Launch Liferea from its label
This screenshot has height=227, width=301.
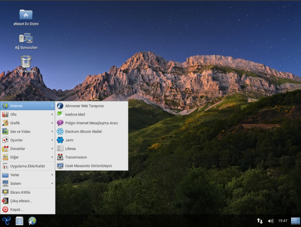[70, 149]
